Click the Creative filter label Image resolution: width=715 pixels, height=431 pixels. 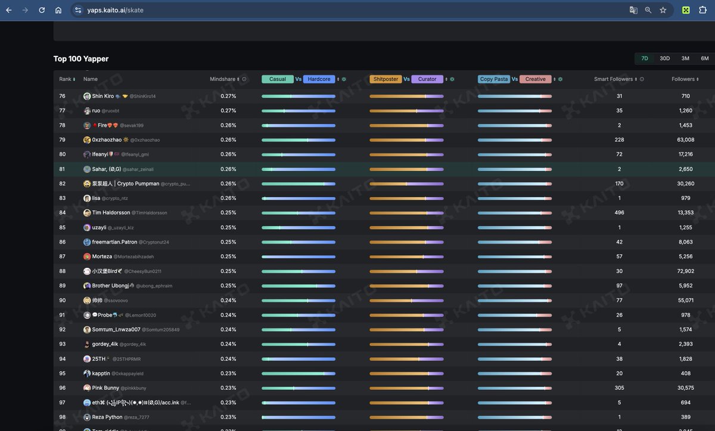click(535, 79)
